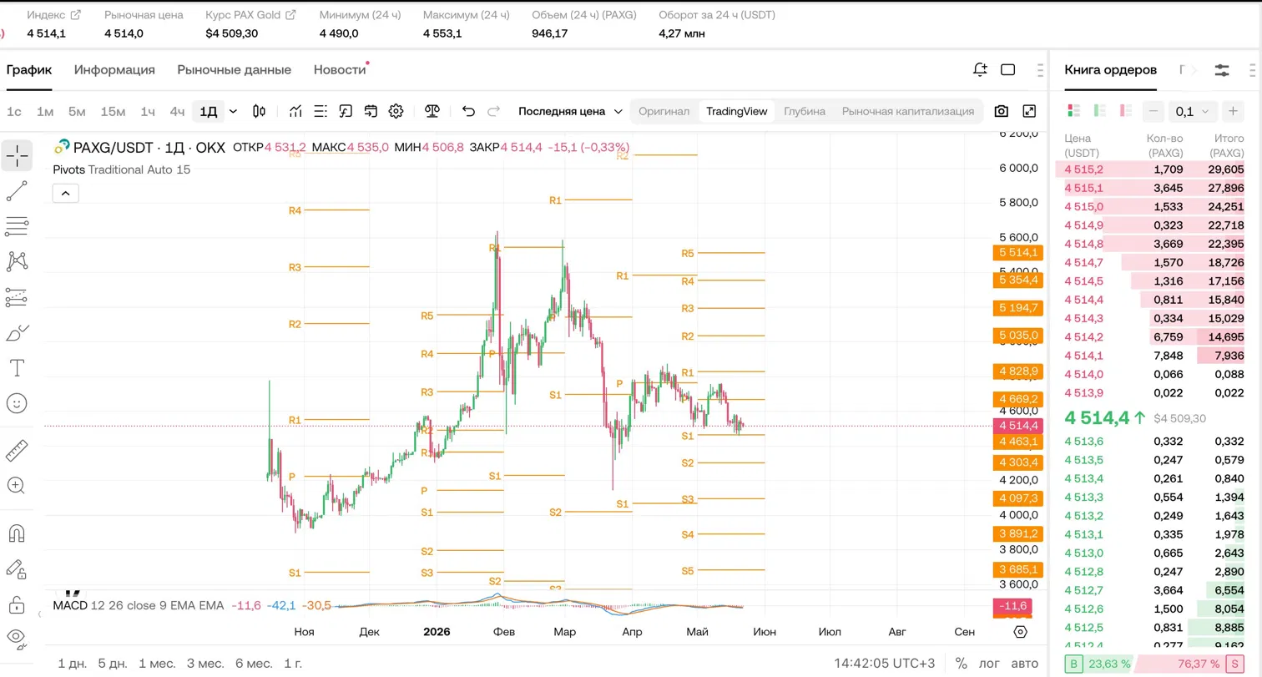The image size is (1262, 677).
Task: Decrease order book price grouping
Action: click(1154, 111)
